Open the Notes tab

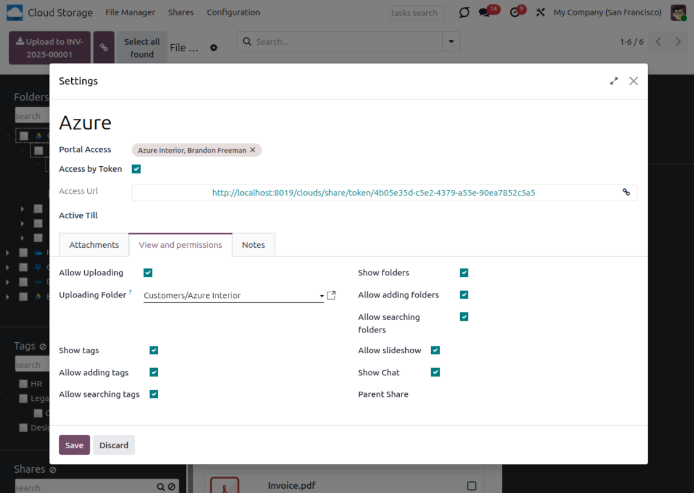(253, 245)
